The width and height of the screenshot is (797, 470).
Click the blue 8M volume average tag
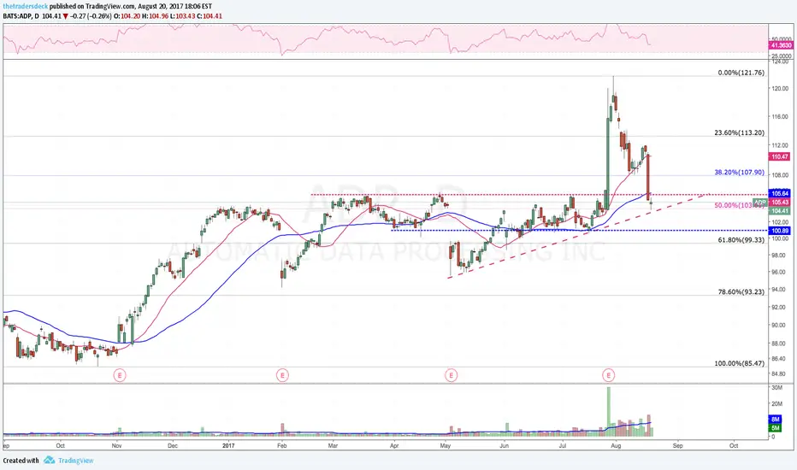pos(775,420)
